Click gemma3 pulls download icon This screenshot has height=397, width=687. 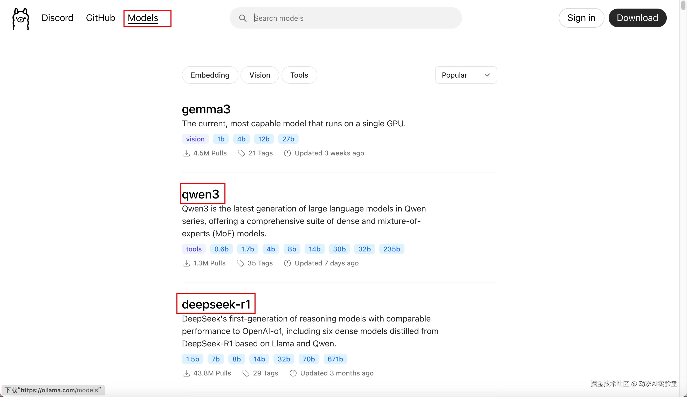(x=186, y=153)
